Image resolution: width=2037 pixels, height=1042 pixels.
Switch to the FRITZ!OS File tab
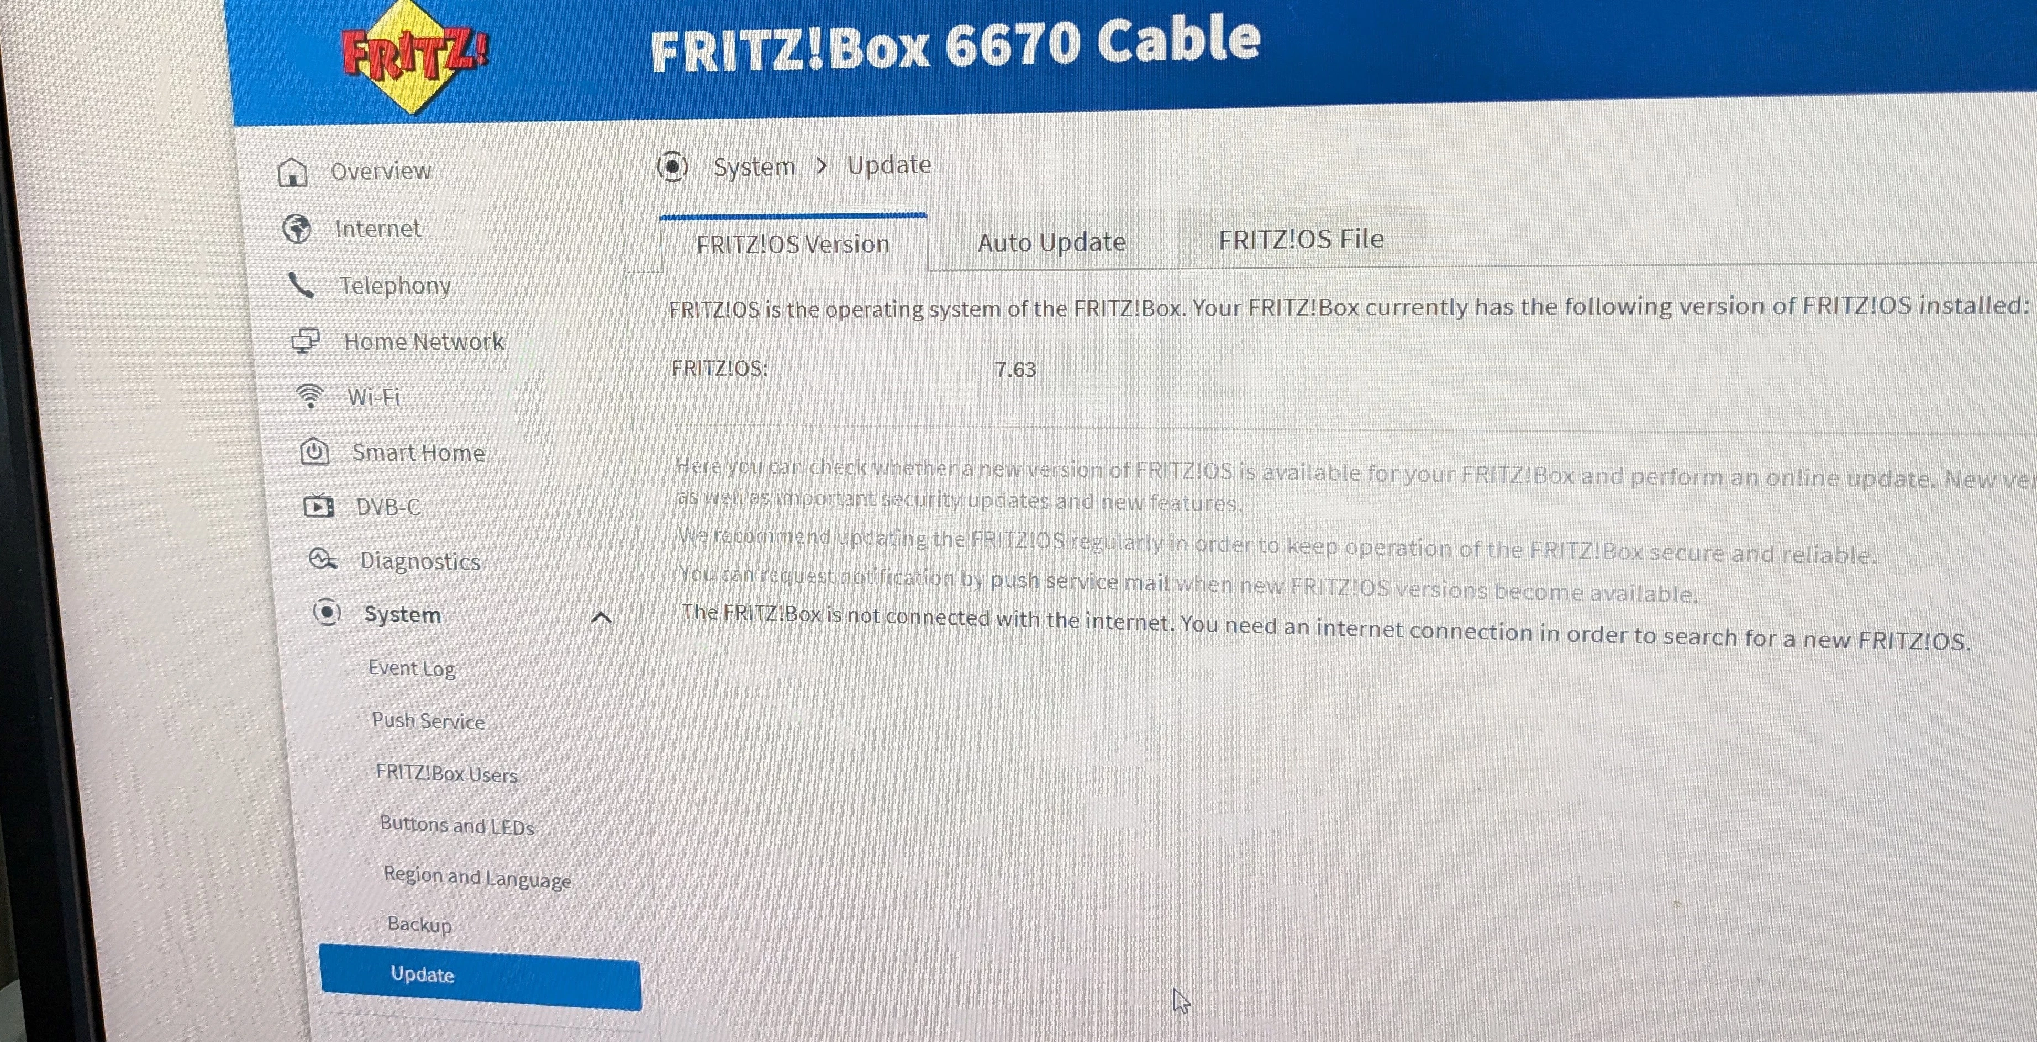click(x=1302, y=239)
